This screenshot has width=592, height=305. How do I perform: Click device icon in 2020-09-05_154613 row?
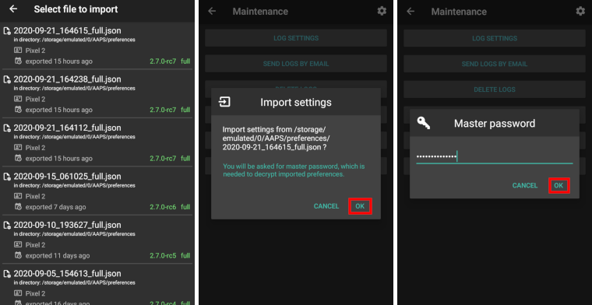[18, 293]
